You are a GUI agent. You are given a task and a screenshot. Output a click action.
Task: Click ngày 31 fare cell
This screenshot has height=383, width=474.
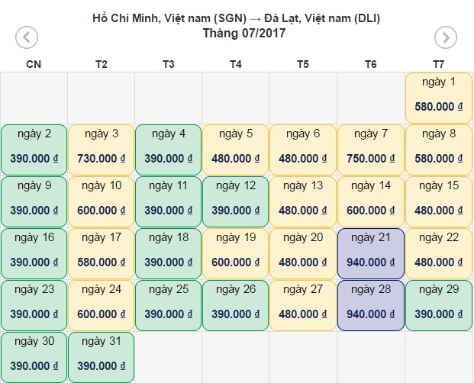point(101,358)
